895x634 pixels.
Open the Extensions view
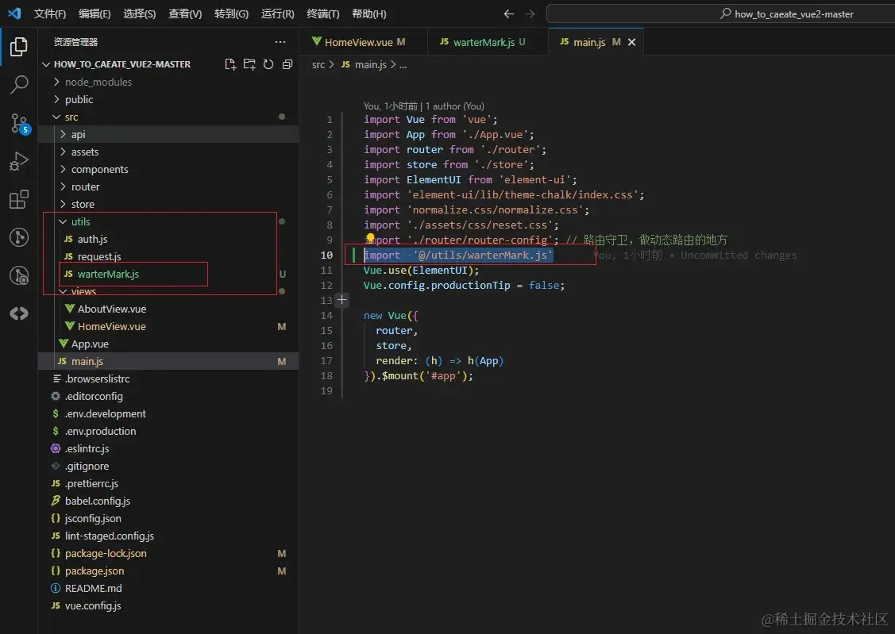pos(19,199)
